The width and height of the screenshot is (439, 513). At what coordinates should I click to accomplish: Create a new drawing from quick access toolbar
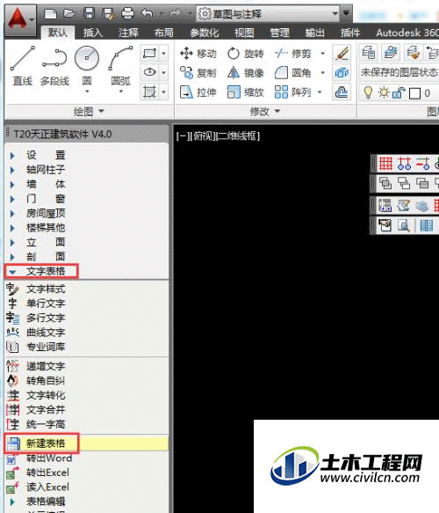point(51,14)
